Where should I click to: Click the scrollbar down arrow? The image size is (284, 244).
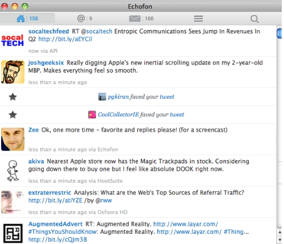tap(279, 239)
